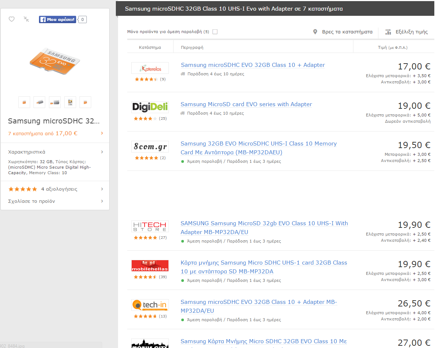Click the tech-in store logo
438x348 pixels.
point(150,305)
